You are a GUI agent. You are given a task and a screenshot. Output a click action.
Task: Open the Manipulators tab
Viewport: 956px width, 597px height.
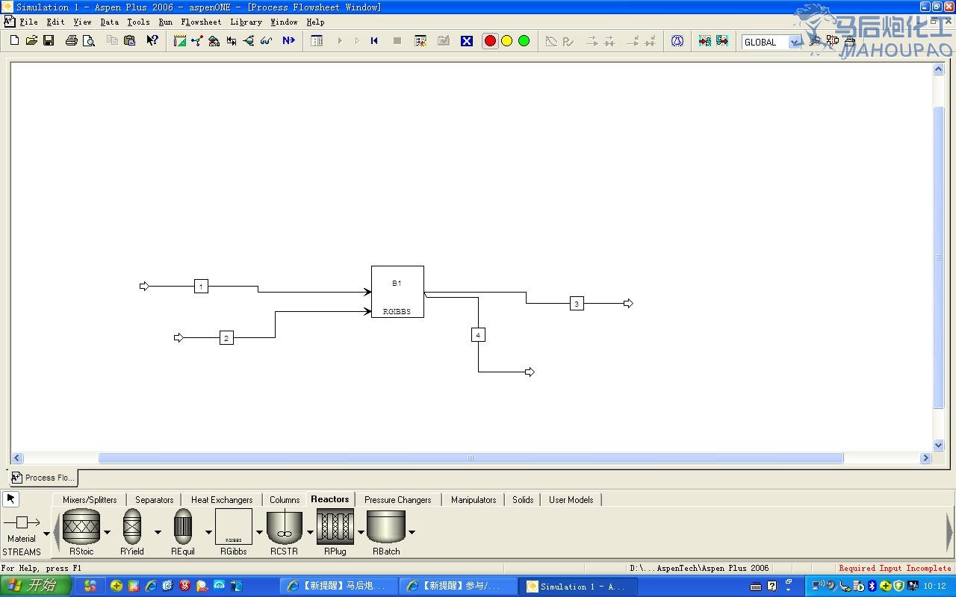[x=474, y=500]
